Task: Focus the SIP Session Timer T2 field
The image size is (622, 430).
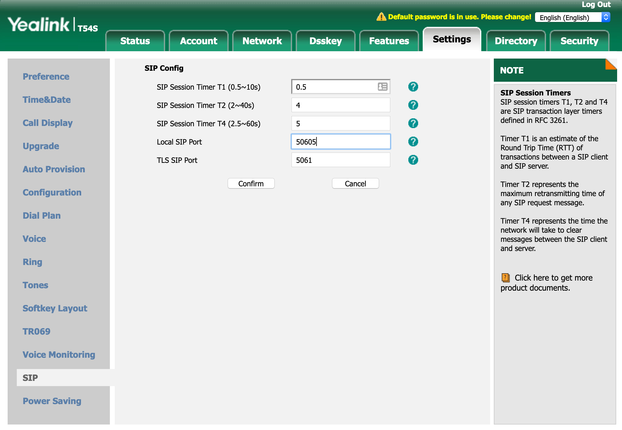Action: (x=341, y=105)
